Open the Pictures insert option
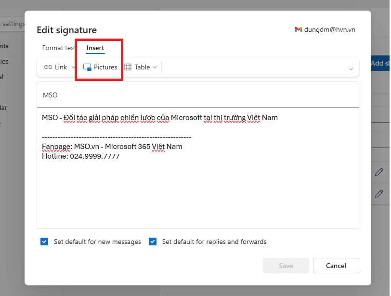391x296 pixels. click(x=100, y=67)
